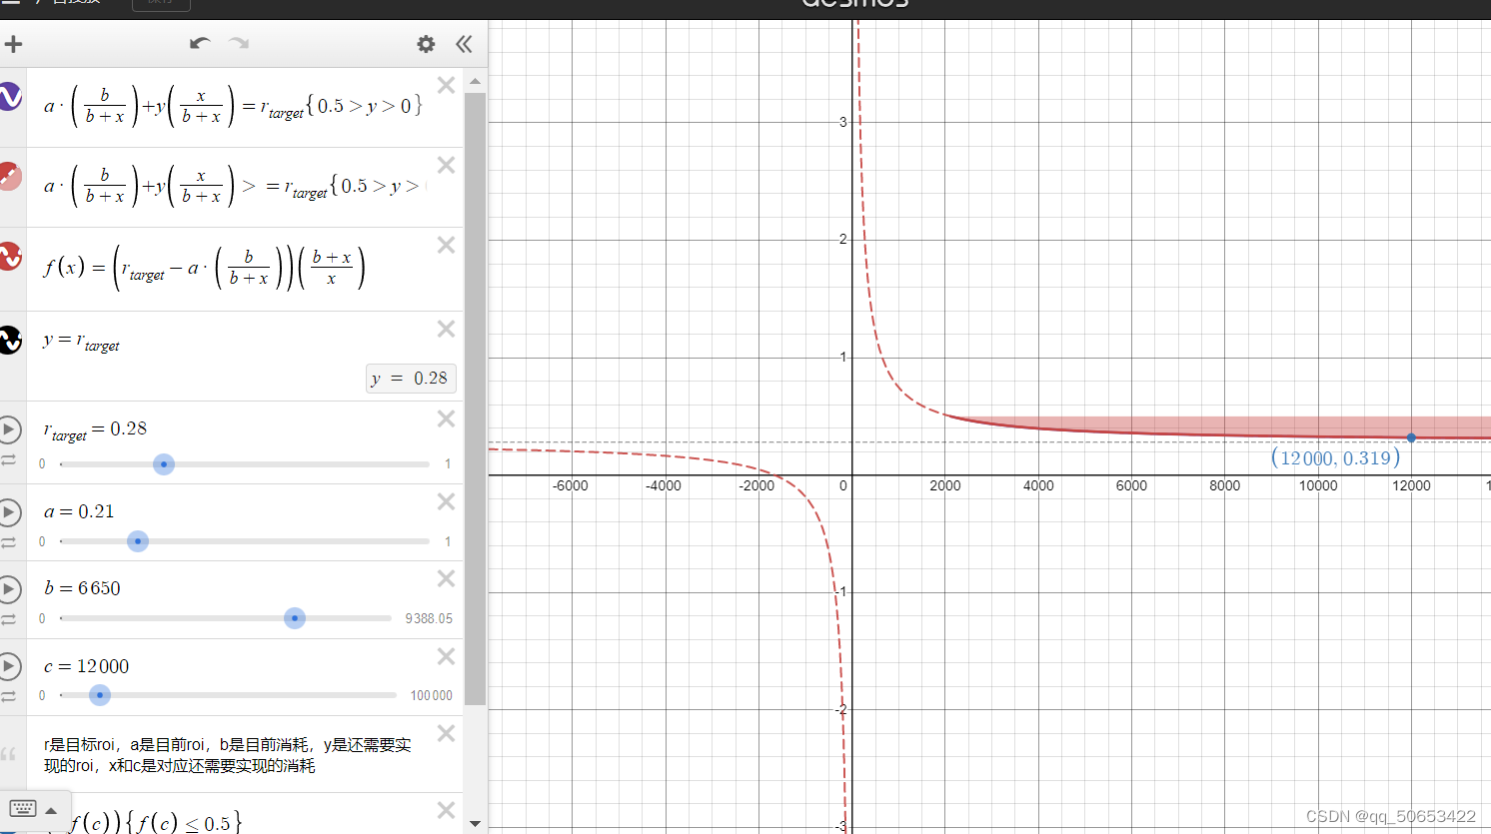Screen dimensions: 1491x834
Task: Change loop mode of r_target slider
Action: 8,459
